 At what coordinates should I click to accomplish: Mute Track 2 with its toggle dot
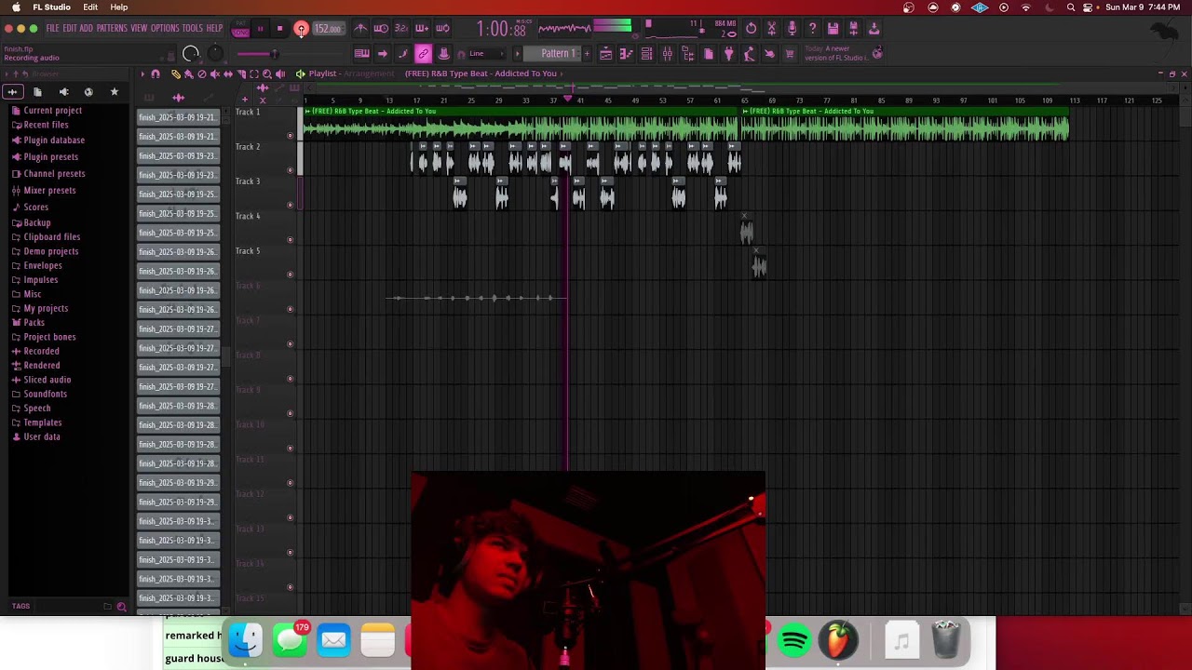tap(290, 170)
